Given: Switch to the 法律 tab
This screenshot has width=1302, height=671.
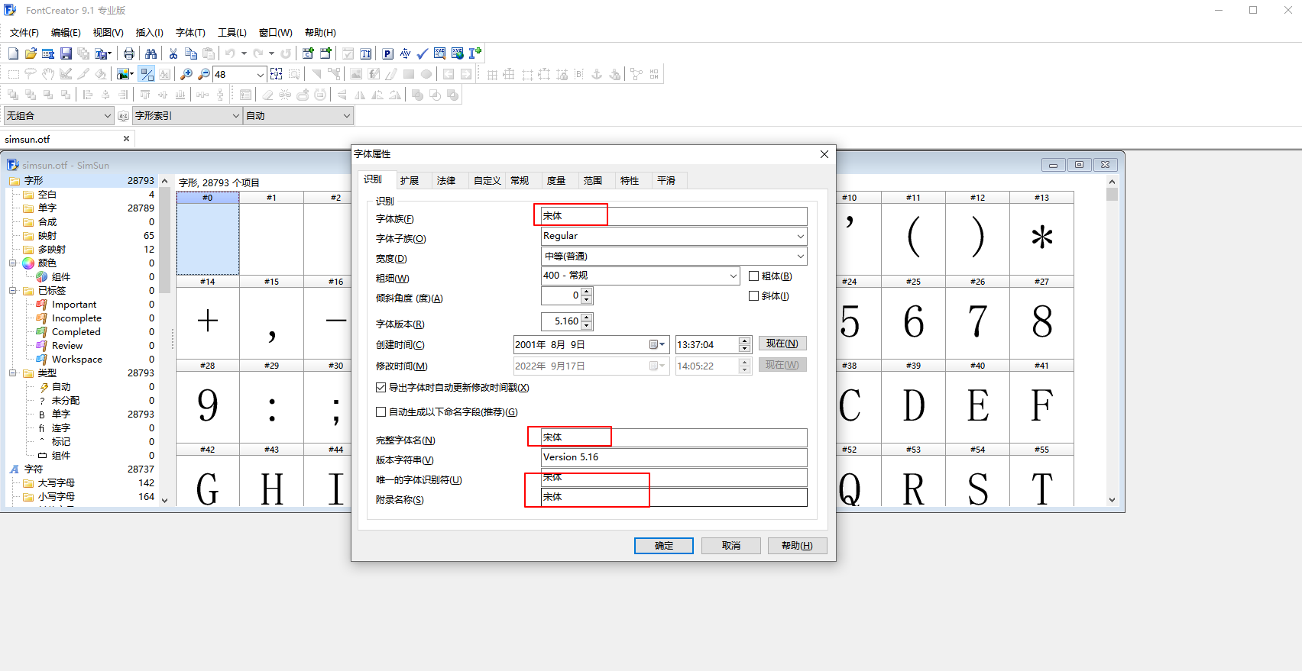Looking at the screenshot, I should [446, 181].
